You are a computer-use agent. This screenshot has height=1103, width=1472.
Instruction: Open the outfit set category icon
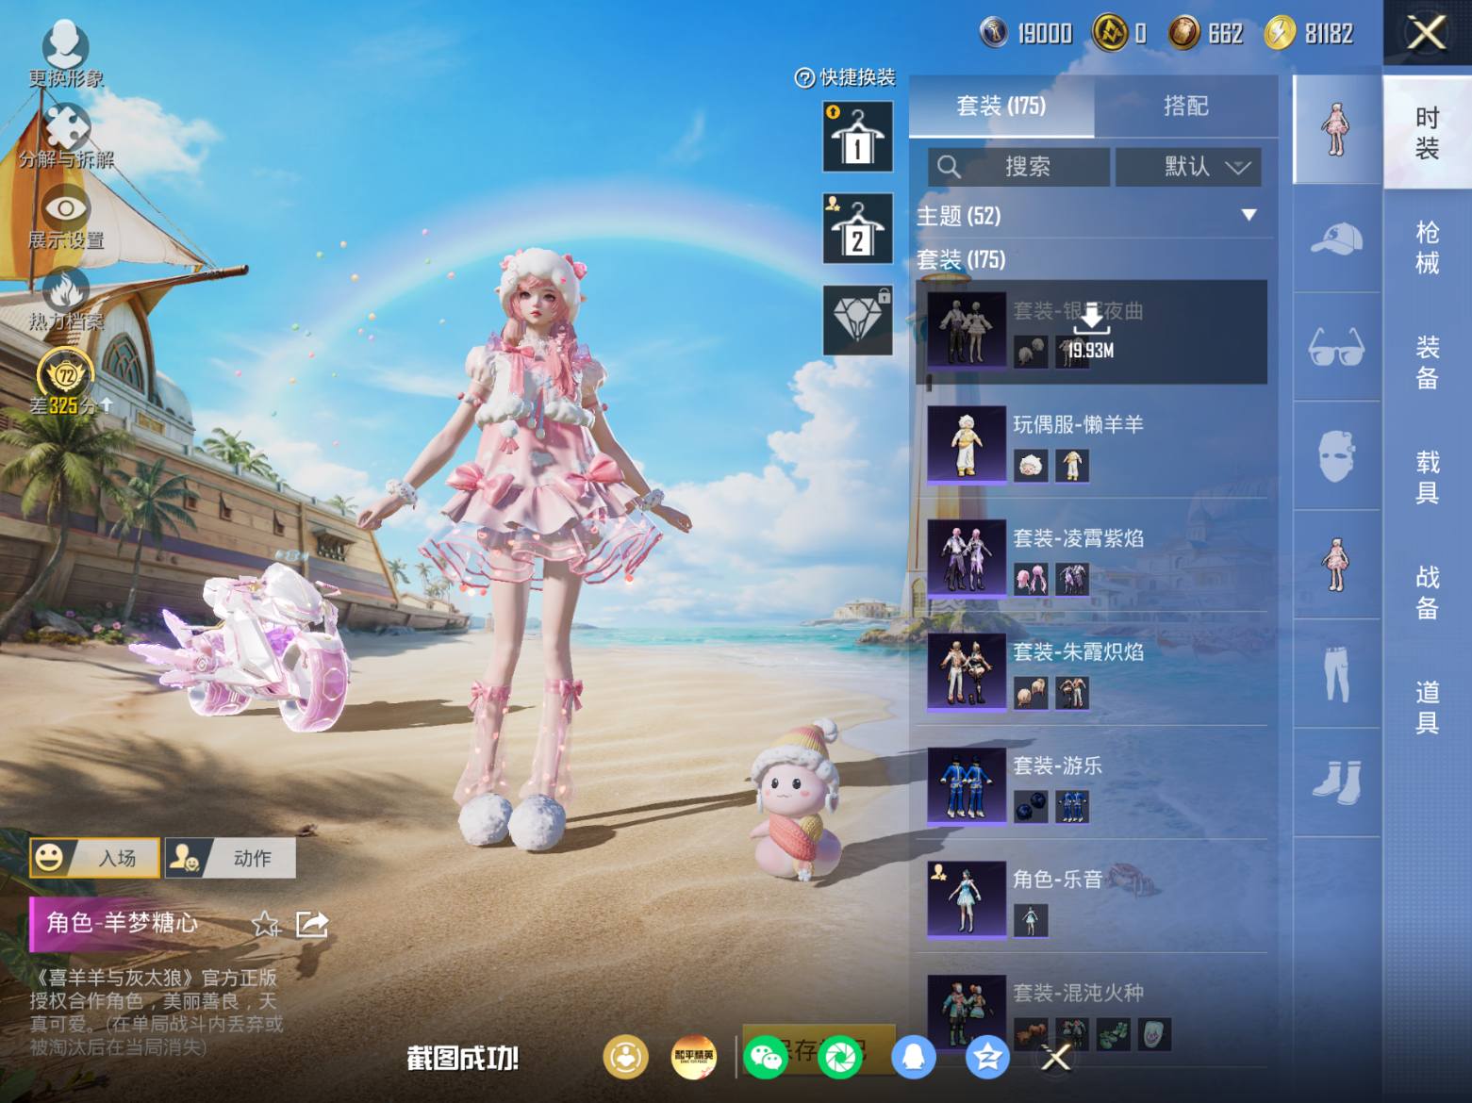pos(1336,130)
